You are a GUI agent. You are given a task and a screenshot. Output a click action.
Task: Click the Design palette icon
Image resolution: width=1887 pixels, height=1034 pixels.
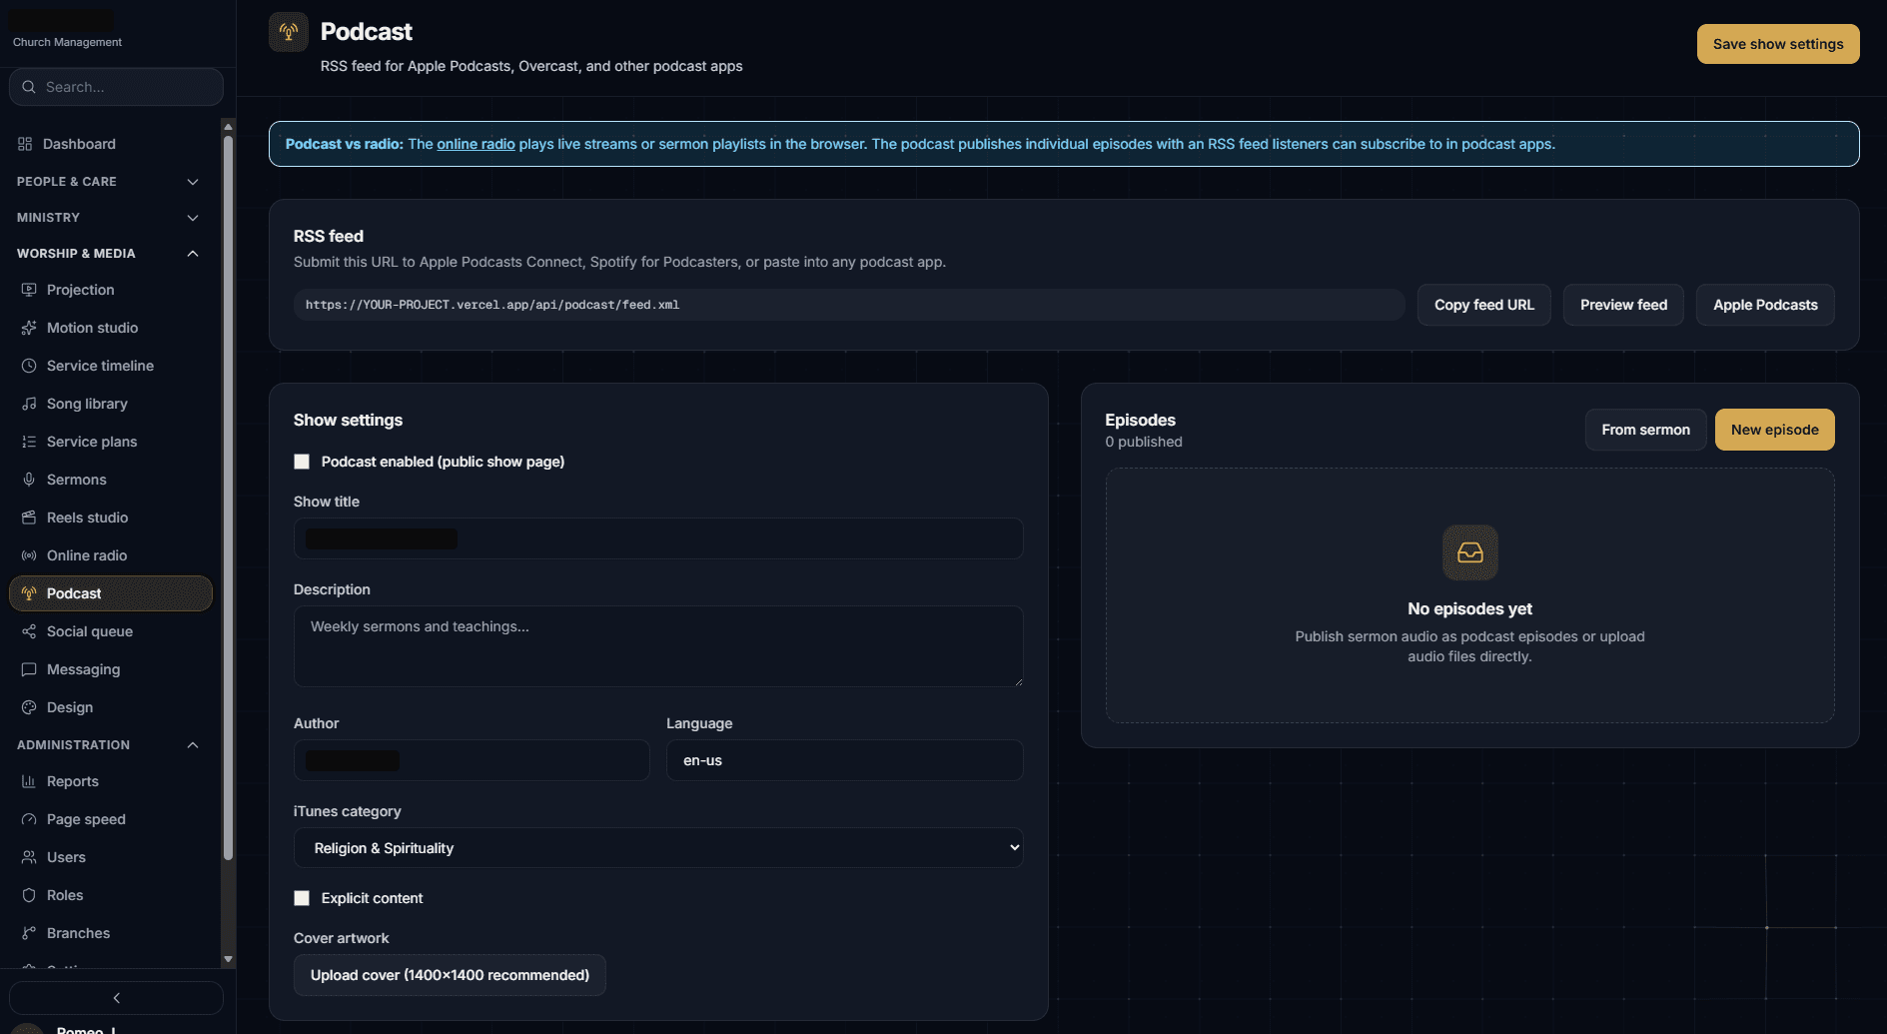tap(29, 707)
